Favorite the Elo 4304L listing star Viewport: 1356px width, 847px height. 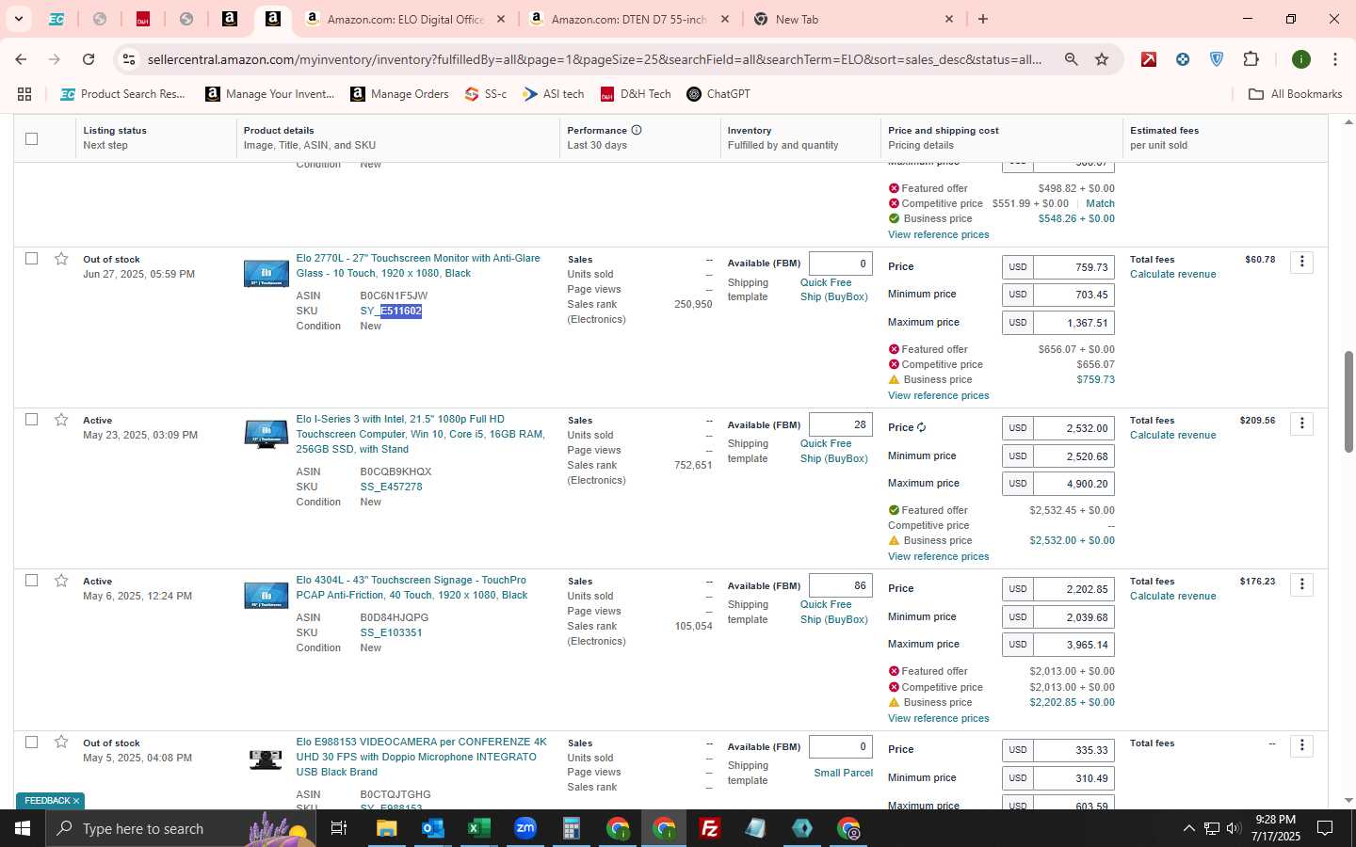[61, 581]
